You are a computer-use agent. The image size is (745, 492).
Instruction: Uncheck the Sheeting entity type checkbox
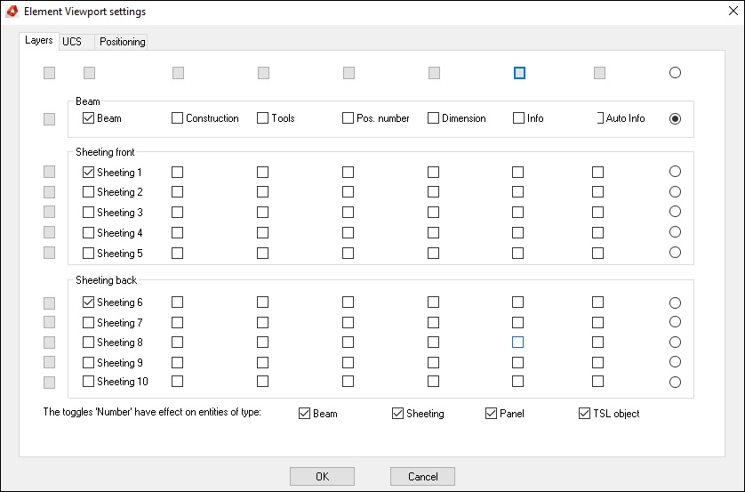click(x=397, y=414)
